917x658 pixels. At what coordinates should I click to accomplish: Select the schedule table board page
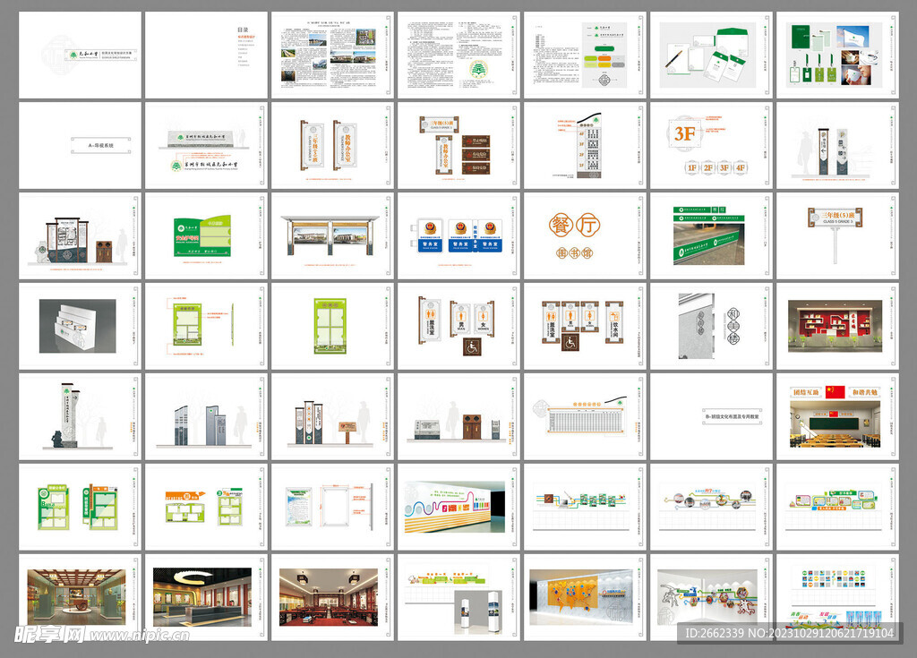pos(586,416)
